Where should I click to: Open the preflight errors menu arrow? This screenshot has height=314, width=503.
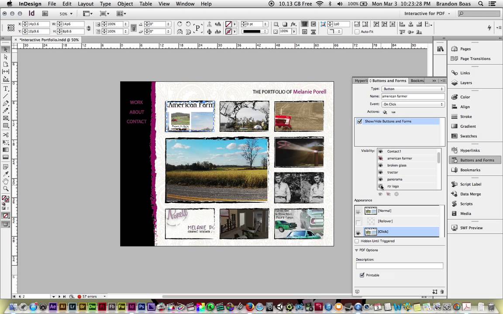(104, 297)
